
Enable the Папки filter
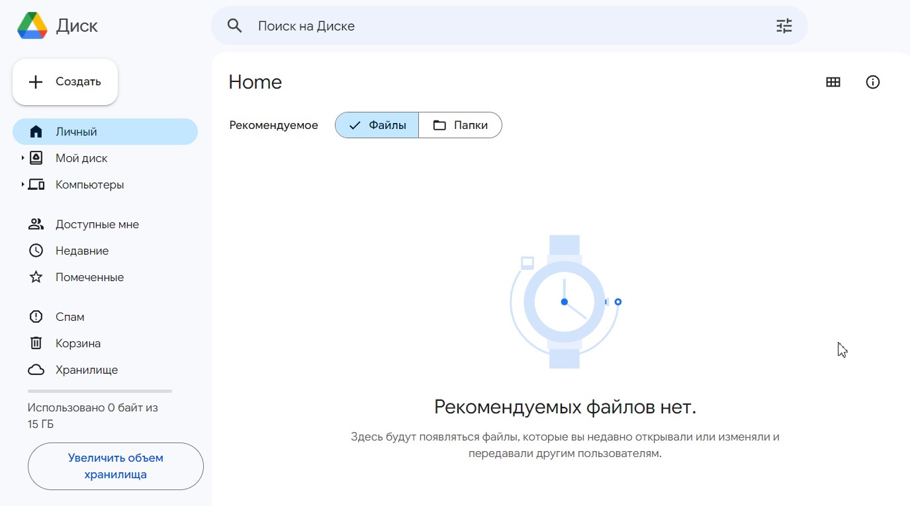pos(461,124)
